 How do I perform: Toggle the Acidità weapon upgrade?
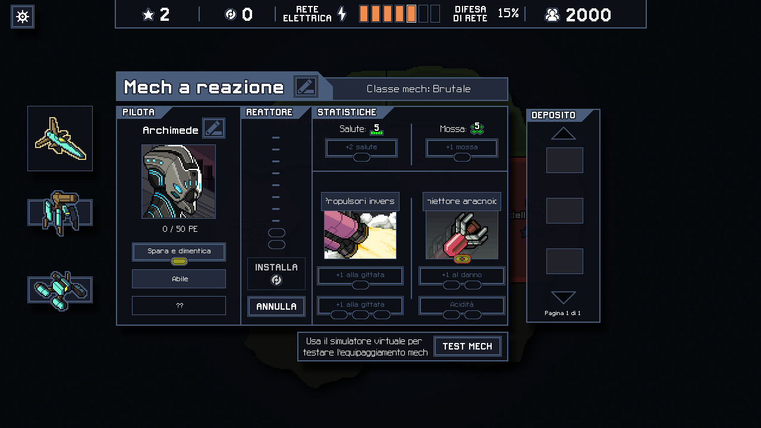(462, 306)
